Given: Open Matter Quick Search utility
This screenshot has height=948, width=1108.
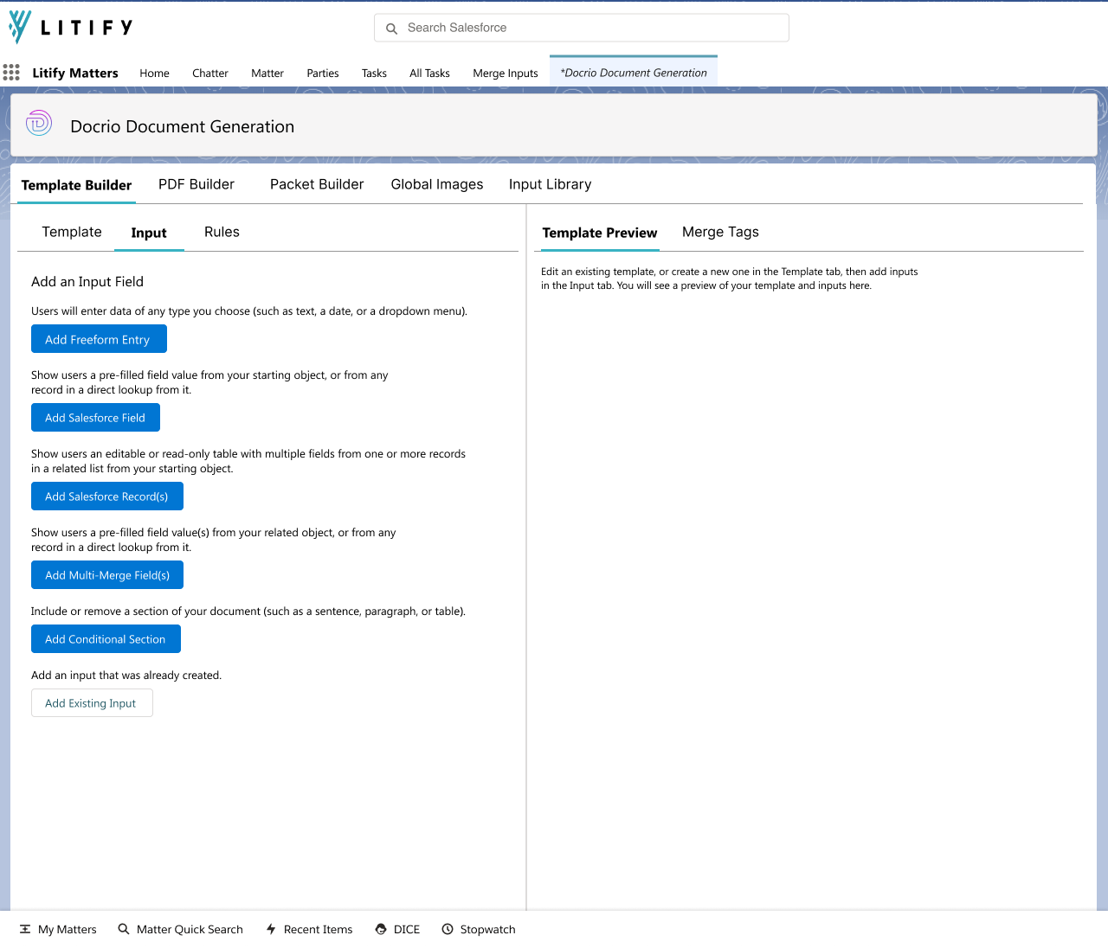Looking at the screenshot, I should (x=181, y=929).
